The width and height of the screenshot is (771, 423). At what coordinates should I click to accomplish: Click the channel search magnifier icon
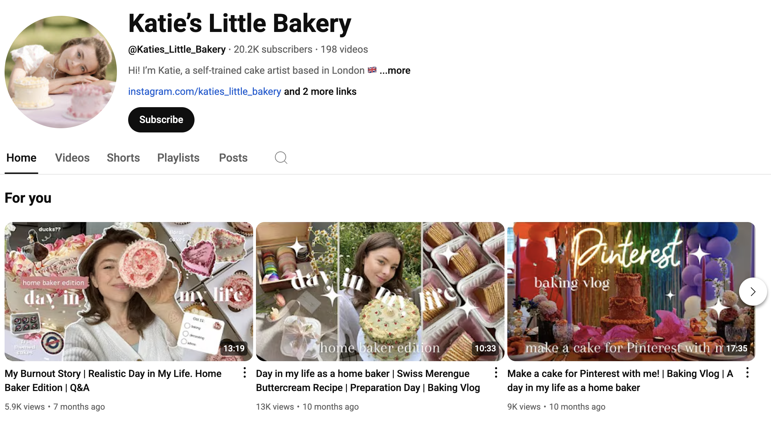[281, 158]
